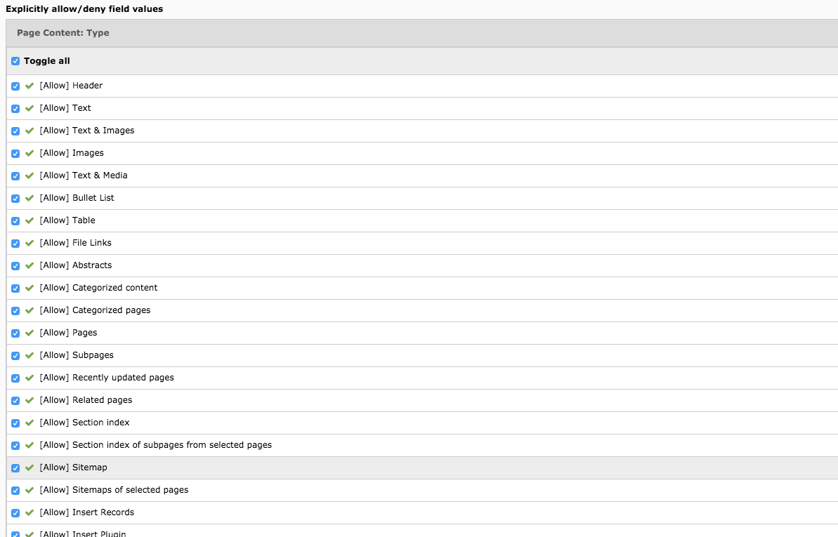Viewport: 838px width, 537px height.
Task: Click the green checkmark beside Recently updated pages
Action: click(30, 377)
